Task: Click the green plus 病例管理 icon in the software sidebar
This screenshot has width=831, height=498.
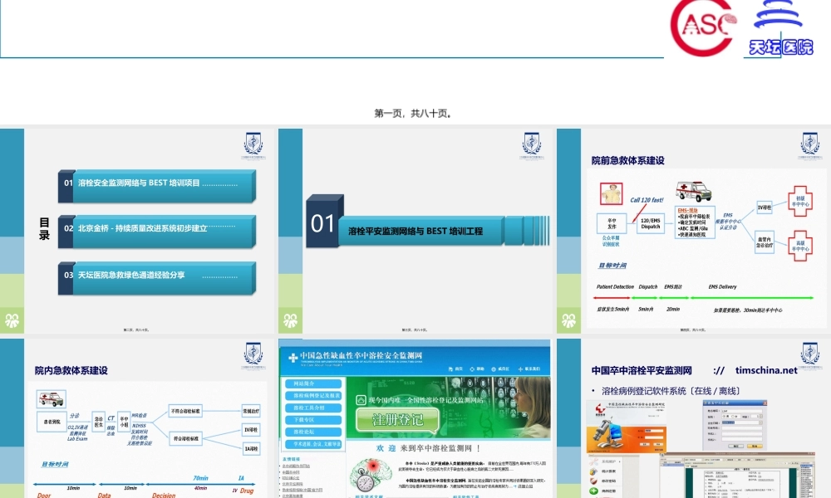Action: click(x=593, y=490)
